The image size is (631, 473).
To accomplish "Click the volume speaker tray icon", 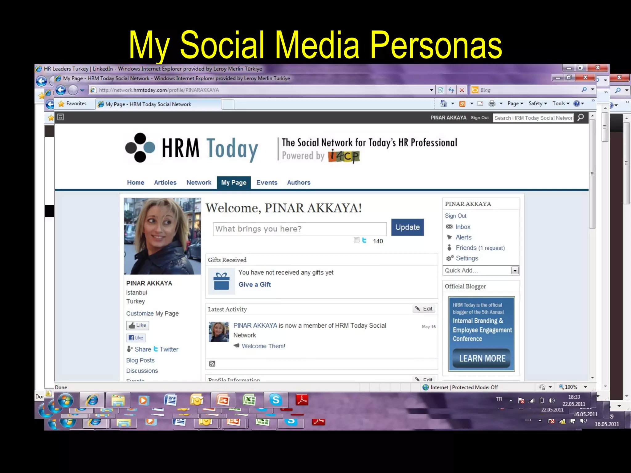I will [x=552, y=400].
